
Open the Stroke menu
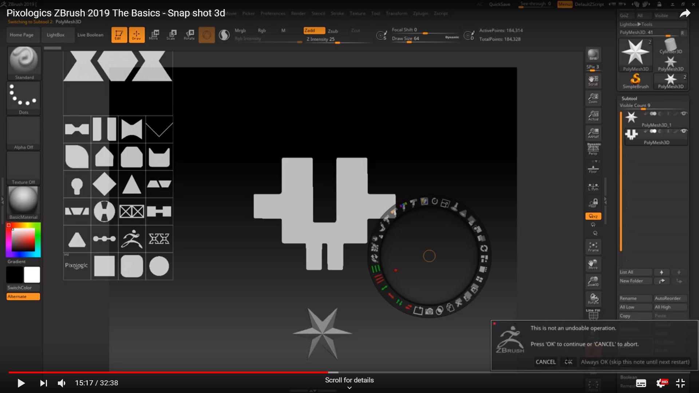click(337, 13)
